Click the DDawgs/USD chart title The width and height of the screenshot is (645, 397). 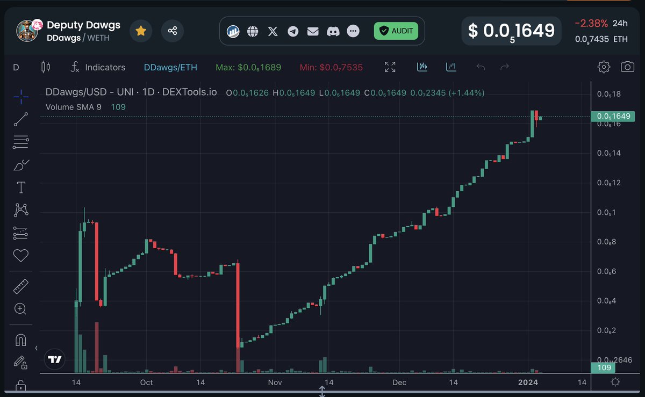[x=131, y=92]
